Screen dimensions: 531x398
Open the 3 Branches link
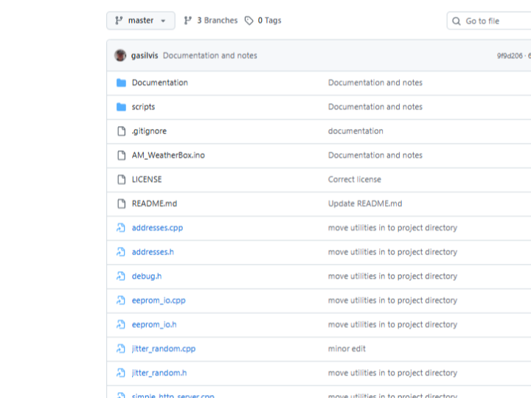tap(211, 21)
